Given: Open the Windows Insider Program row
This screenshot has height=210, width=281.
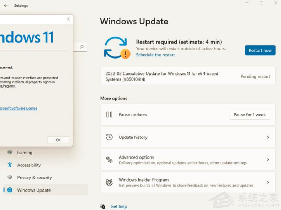Looking at the screenshot, I should coord(188,182).
